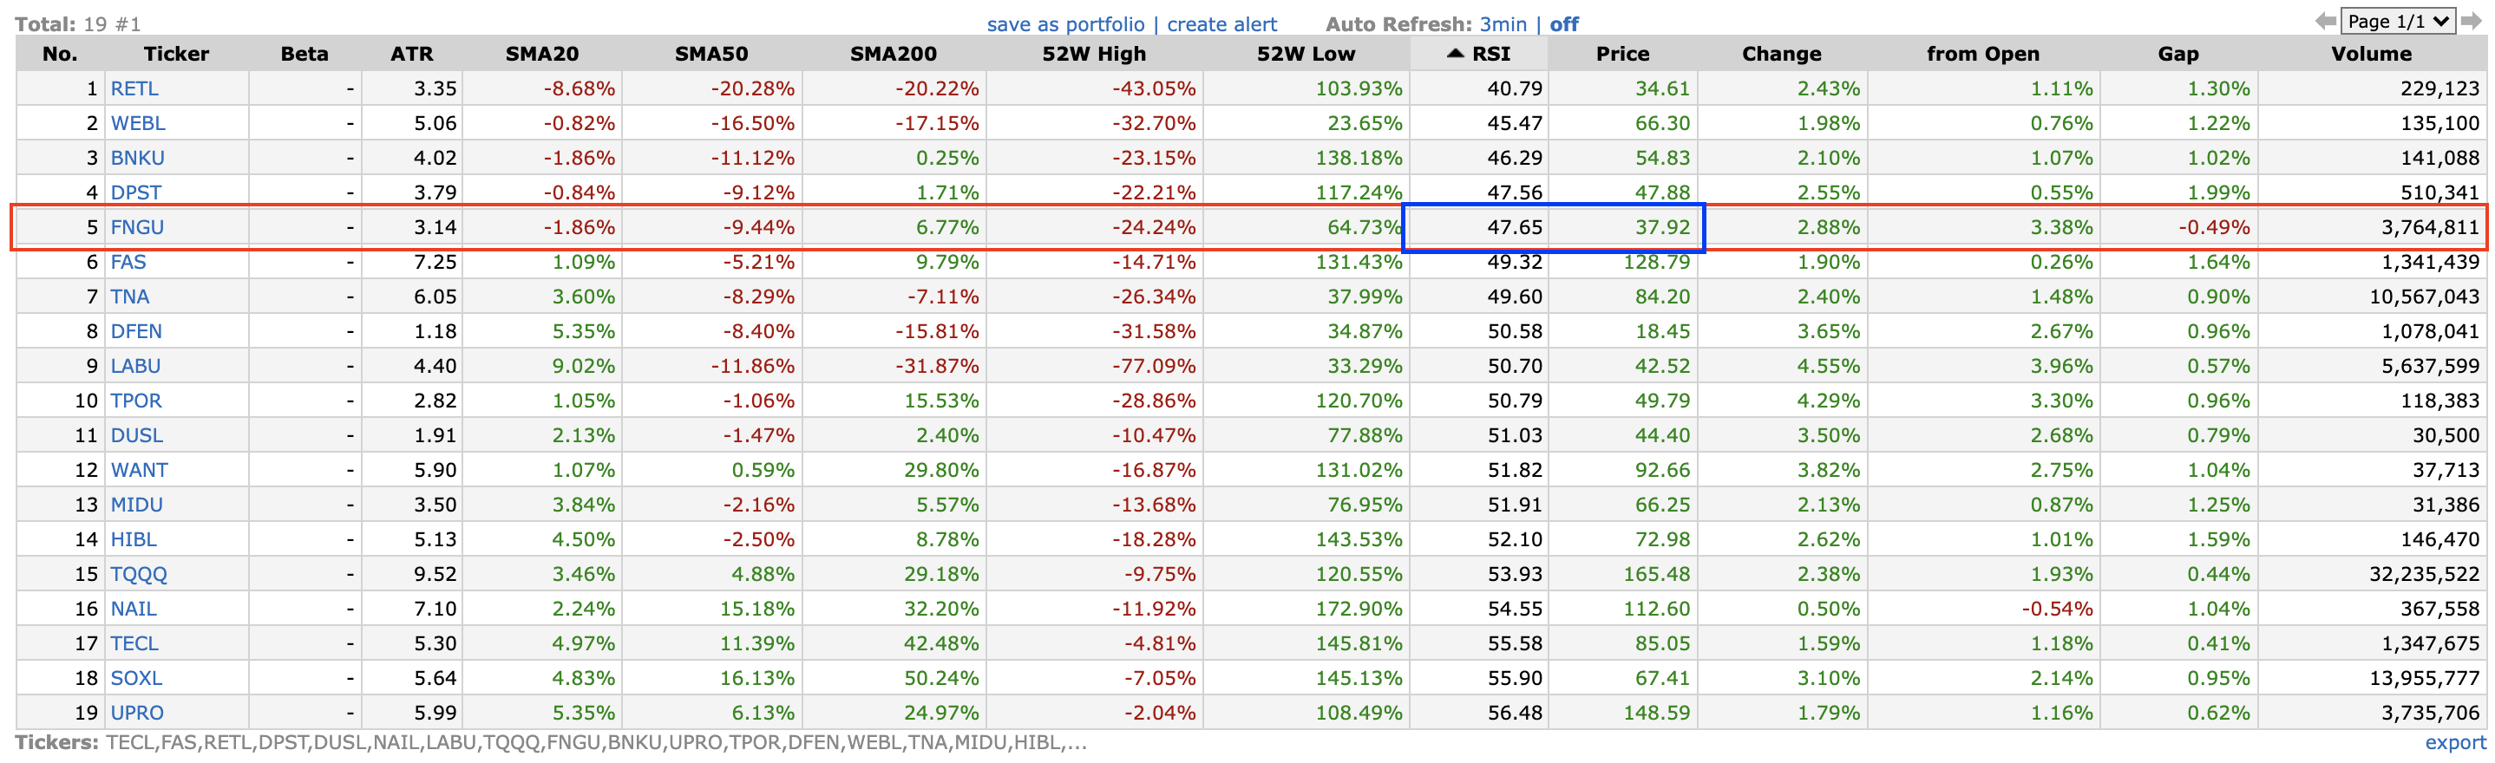This screenshot has height=763, width=2495.
Task: Sort table by ATR column
Action: [x=411, y=55]
